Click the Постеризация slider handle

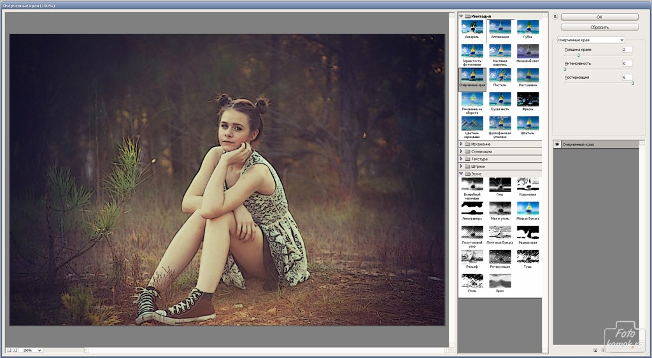pyautogui.click(x=632, y=83)
